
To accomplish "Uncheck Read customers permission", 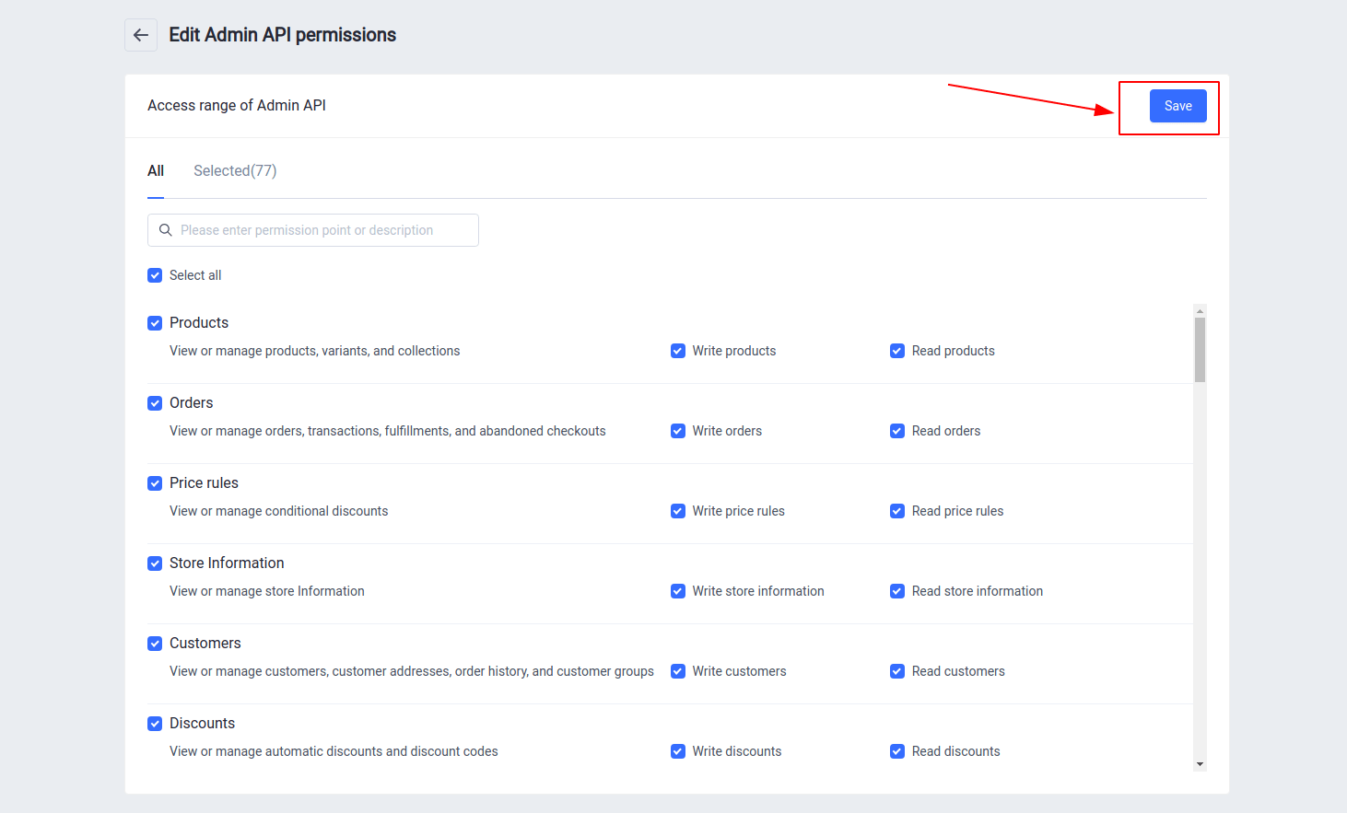I will (x=897, y=671).
